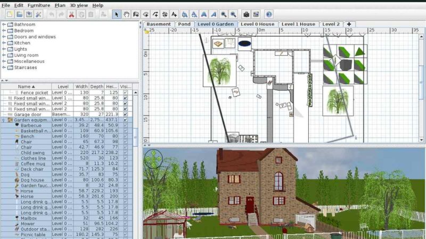426x239 pixels.
Task: Click the Zoom in magnifier icon
Action: (x=224, y=14)
